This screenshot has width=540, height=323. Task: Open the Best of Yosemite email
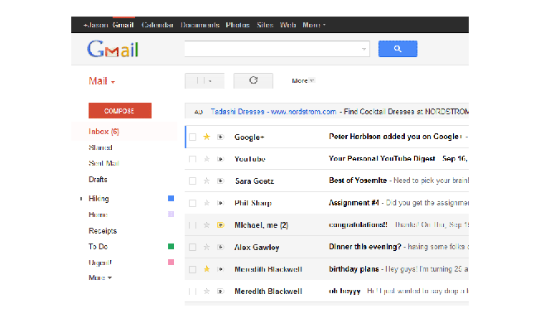pos(358,181)
